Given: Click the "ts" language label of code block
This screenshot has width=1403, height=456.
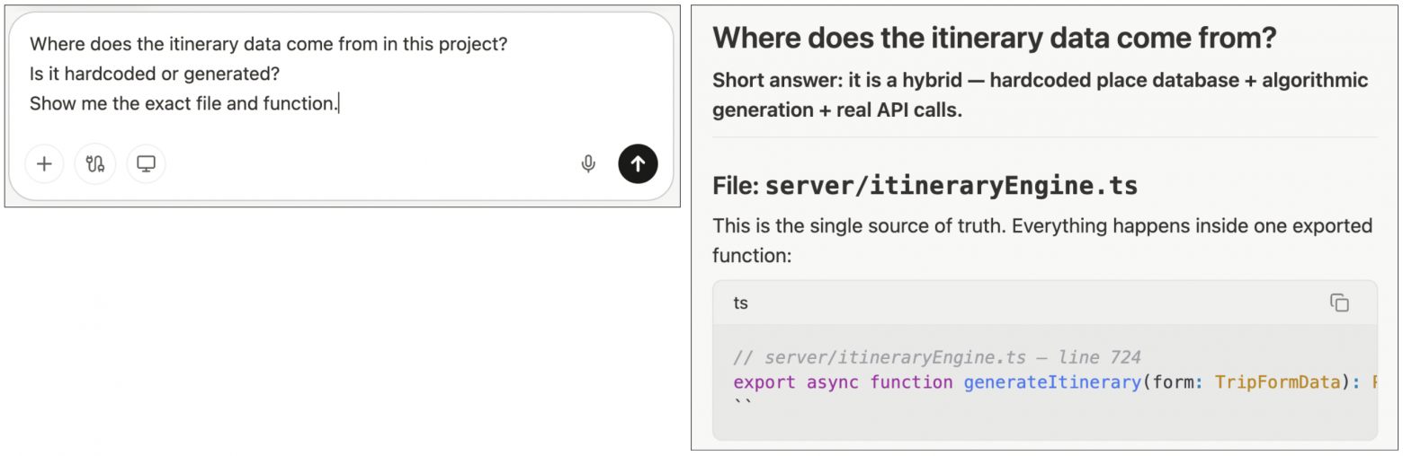Looking at the screenshot, I should [740, 303].
